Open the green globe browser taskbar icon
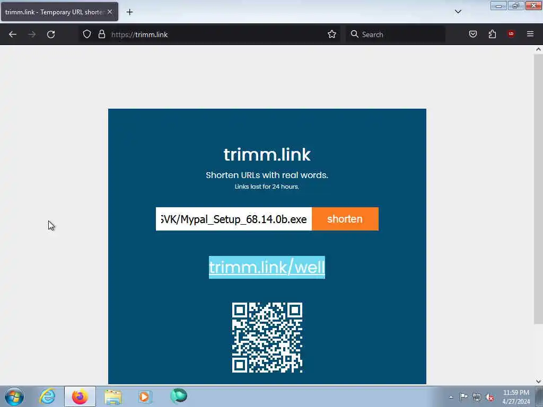The width and height of the screenshot is (543, 407). pos(179,396)
